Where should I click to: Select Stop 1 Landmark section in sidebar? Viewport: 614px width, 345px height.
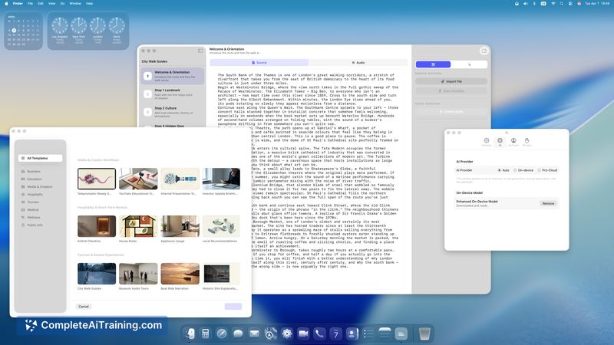tap(172, 94)
